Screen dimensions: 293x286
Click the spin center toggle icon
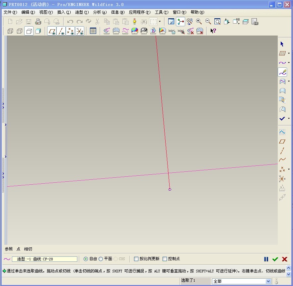point(181,22)
